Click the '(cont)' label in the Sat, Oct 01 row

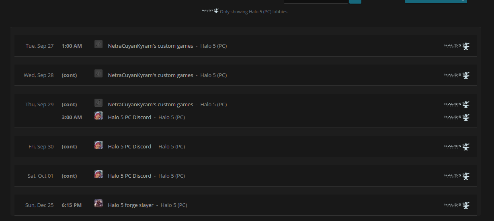pos(69,176)
